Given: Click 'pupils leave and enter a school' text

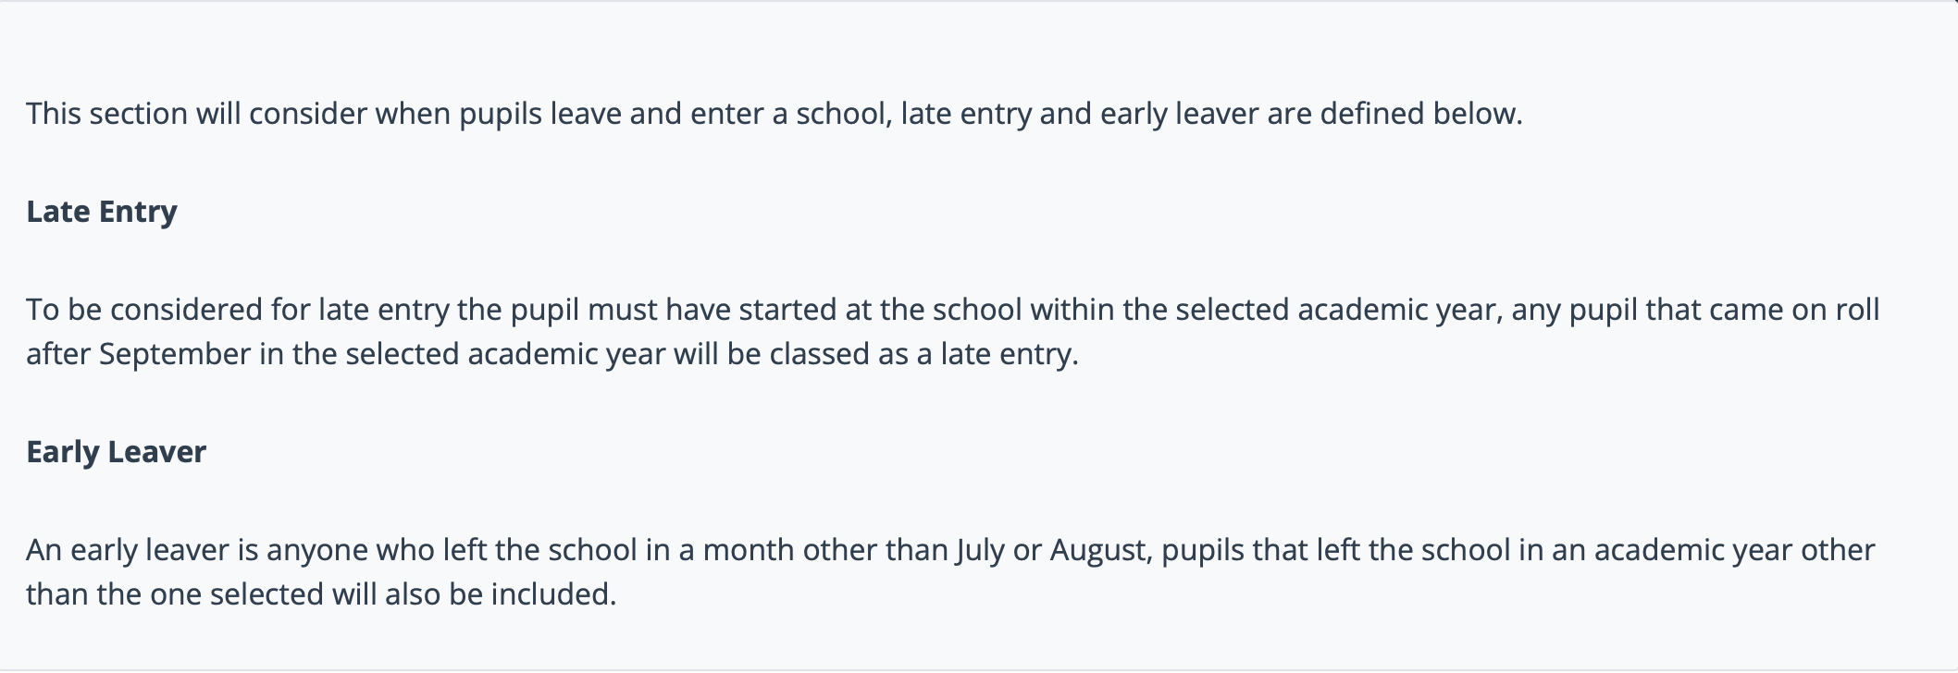Looking at the screenshot, I should (675, 114).
